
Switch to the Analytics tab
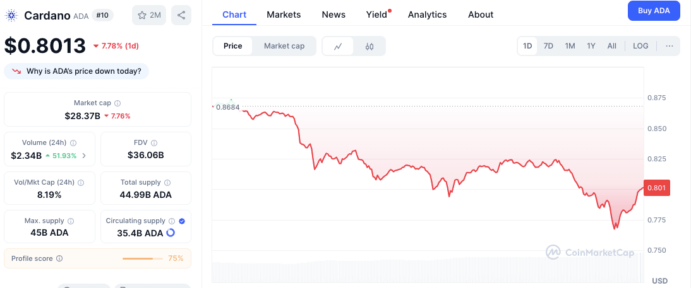(427, 14)
